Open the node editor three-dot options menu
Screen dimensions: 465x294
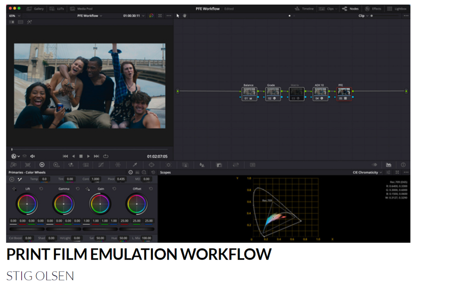point(406,16)
